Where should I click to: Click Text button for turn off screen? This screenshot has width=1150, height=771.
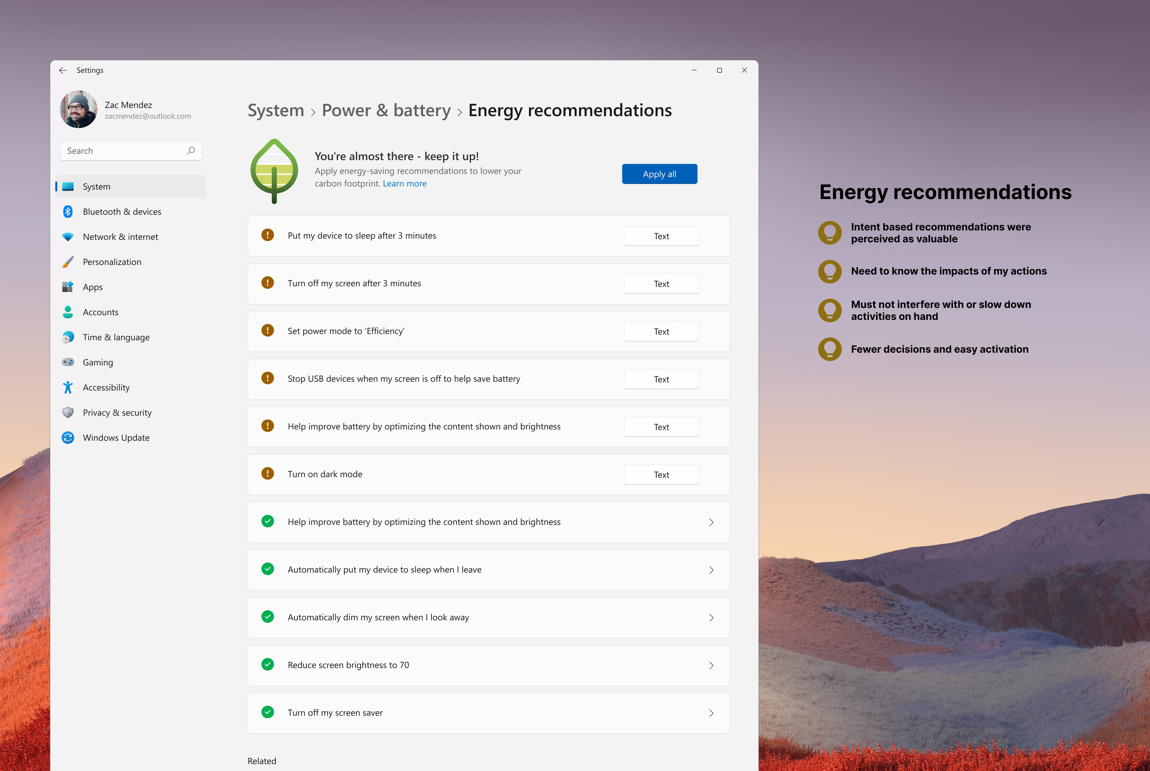(661, 284)
